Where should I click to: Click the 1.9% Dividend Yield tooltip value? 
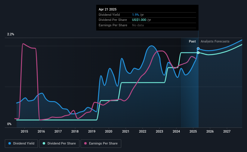coord(135,15)
